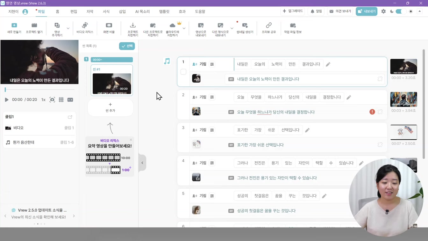
Task: Click the 의견 보내기 button
Action: 340,11
